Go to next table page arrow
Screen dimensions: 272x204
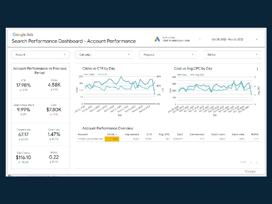click(257, 162)
